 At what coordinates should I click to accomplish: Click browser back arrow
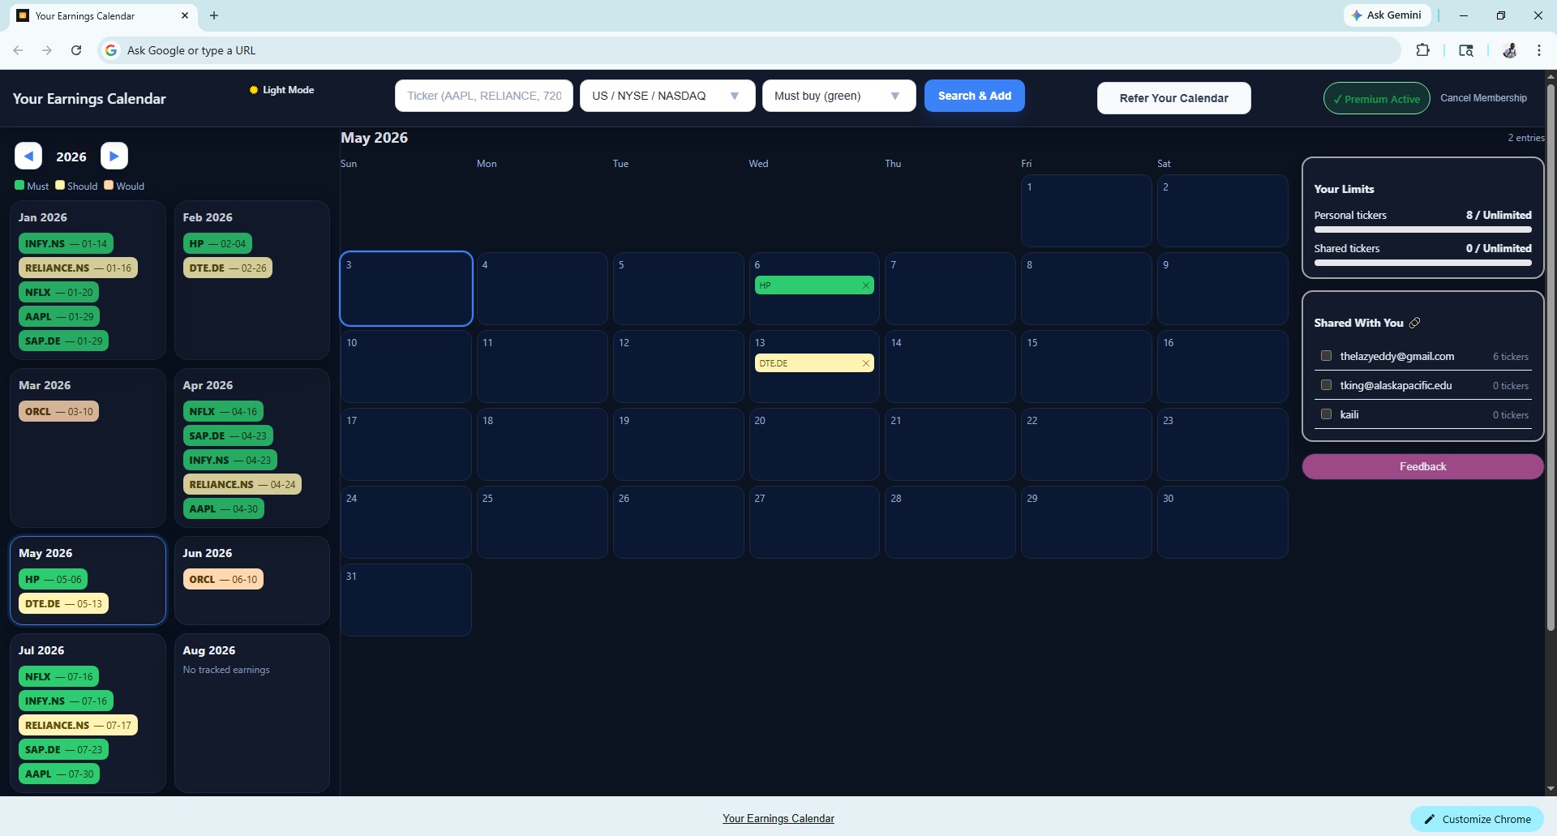[18, 50]
